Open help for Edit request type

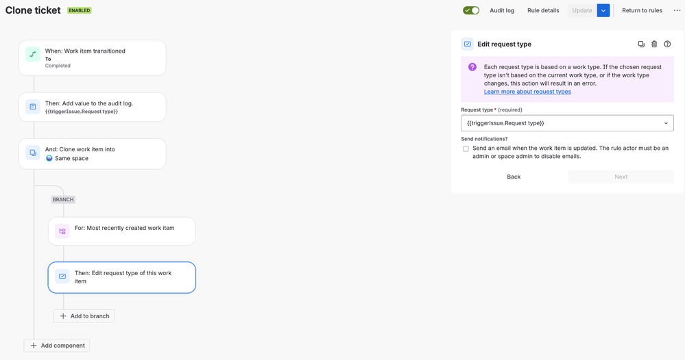point(667,44)
